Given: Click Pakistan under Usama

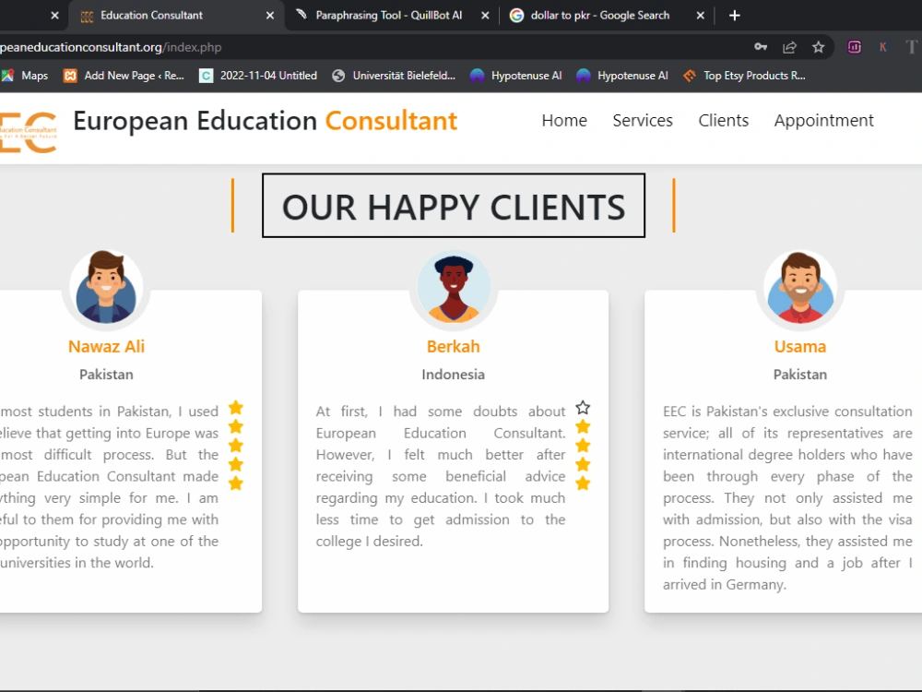Looking at the screenshot, I should (x=800, y=375).
